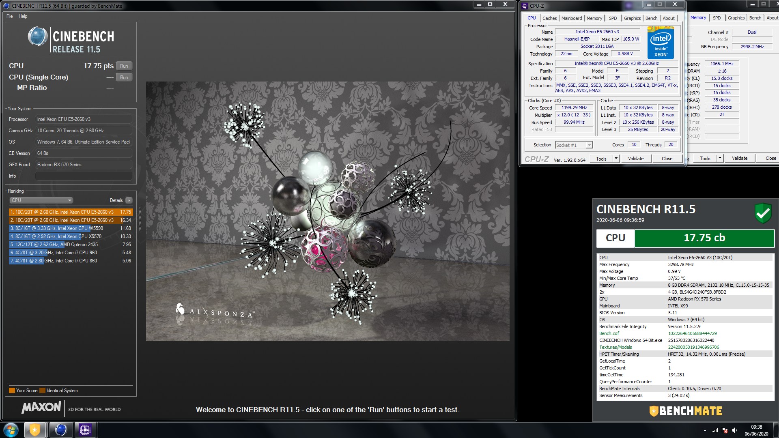Expand the Tools dropdown arrow in front CPU-Z
The width and height of the screenshot is (779, 438).
(x=616, y=159)
